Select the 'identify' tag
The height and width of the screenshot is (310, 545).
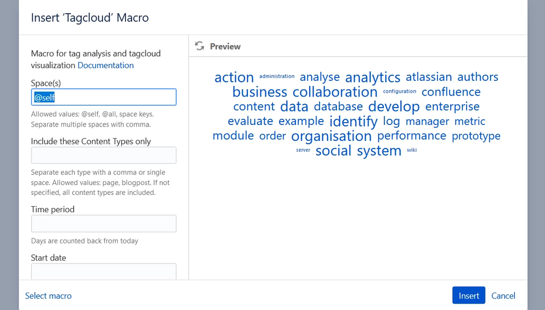click(x=353, y=121)
